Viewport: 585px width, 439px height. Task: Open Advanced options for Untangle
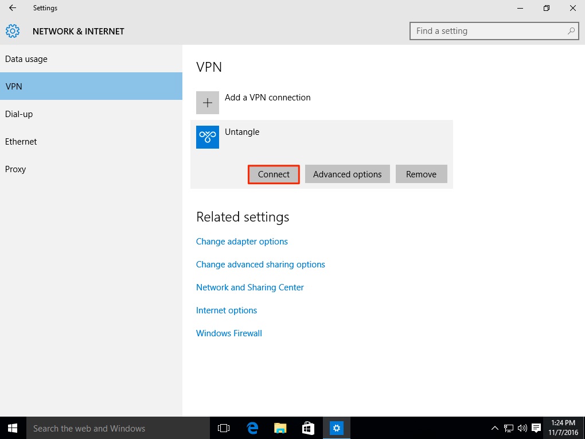pos(347,174)
